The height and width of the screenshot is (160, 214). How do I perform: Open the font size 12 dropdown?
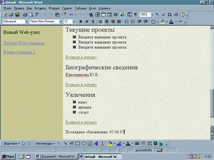coord(74,22)
